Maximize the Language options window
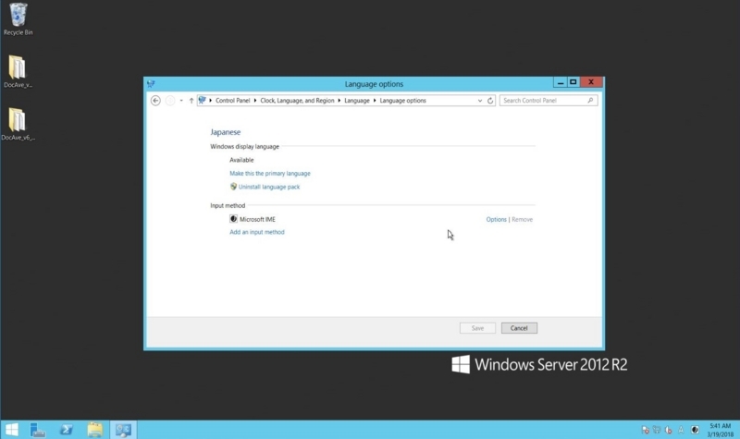 click(x=573, y=82)
